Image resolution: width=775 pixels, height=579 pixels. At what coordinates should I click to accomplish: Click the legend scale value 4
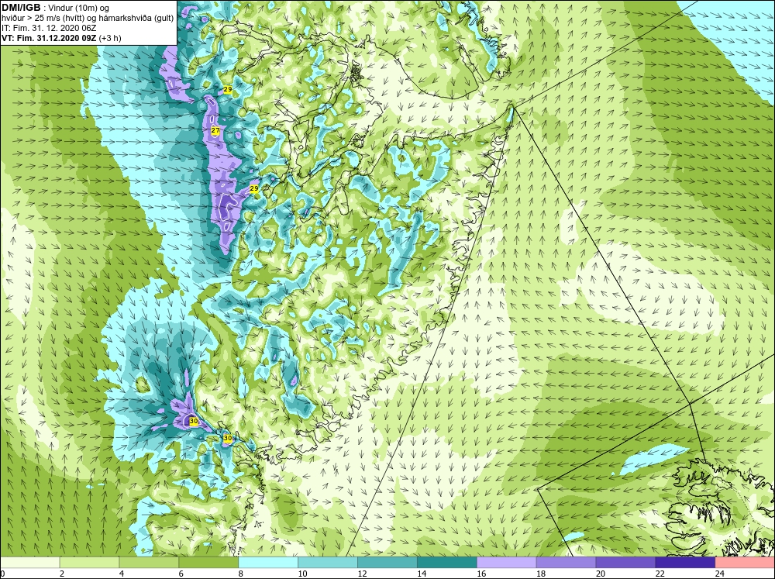pos(122,574)
